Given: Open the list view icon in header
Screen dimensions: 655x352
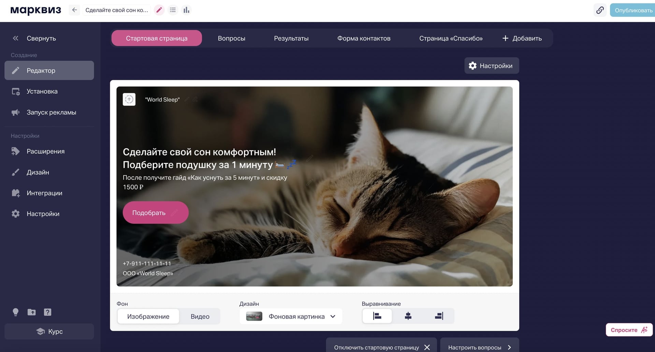Looking at the screenshot, I should pos(173,10).
